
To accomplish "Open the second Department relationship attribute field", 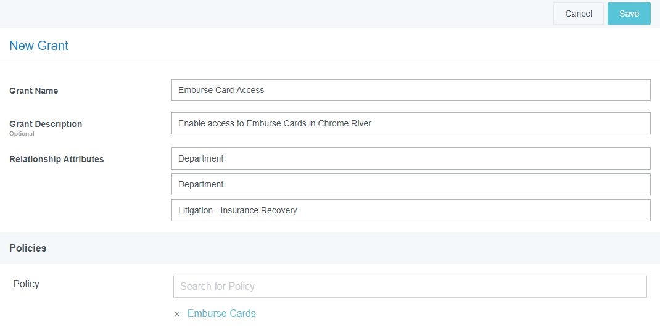I will pos(410,184).
